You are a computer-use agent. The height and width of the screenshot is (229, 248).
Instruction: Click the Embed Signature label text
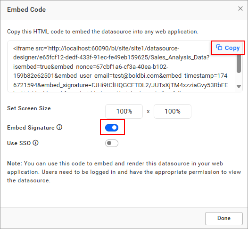pos(31,128)
